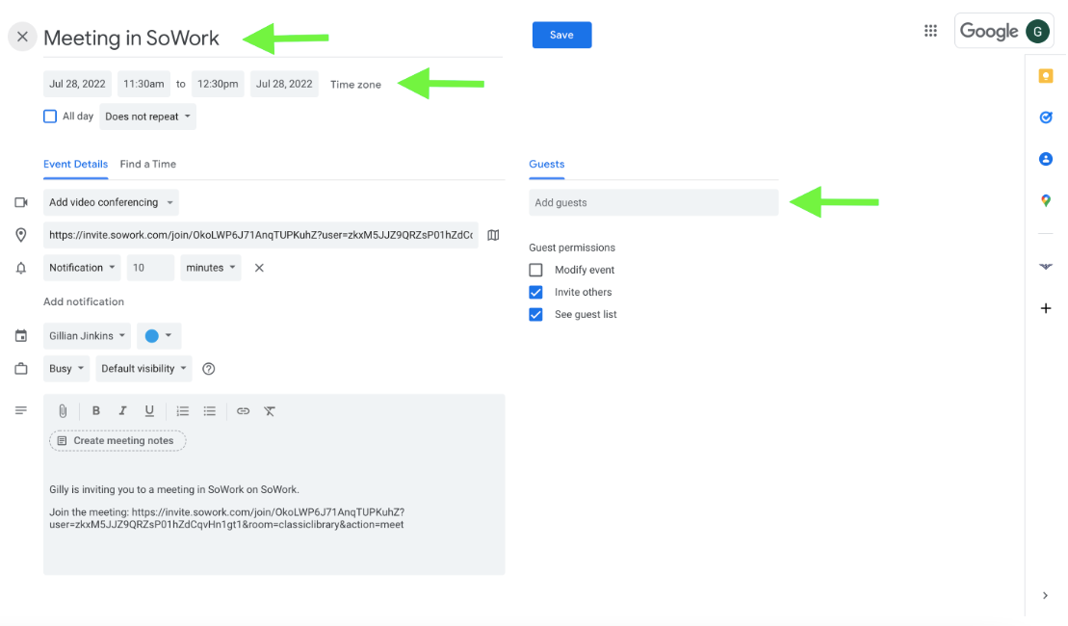Check the Modify event guest permission
Image resolution: width=1068 pixels, height=626 pixels.
pyautogui.click(x=536, y=270)
